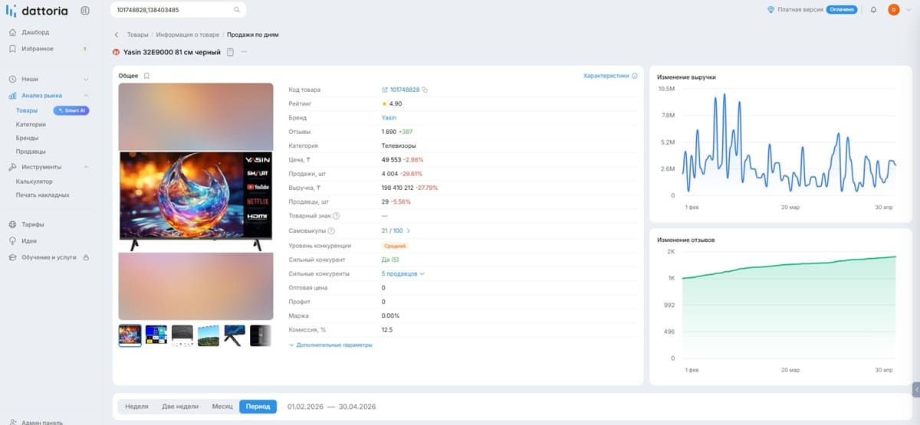Screen dimensions: 920x425
Task: Select the first TV thumbnail
Action: (x=130, y=335)
